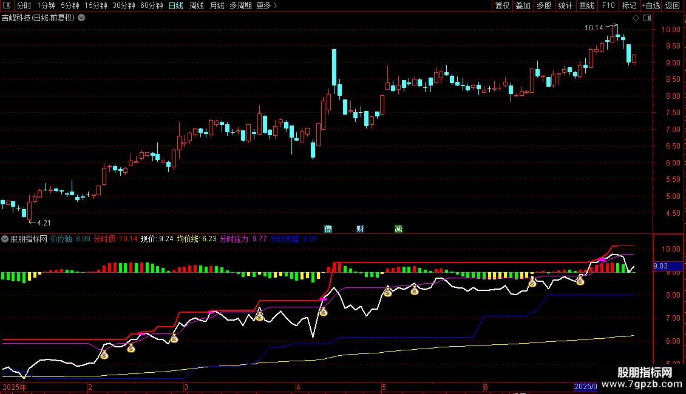Switch to 分时 intraday view
The image size is (686, 394).
coord(24,5)
